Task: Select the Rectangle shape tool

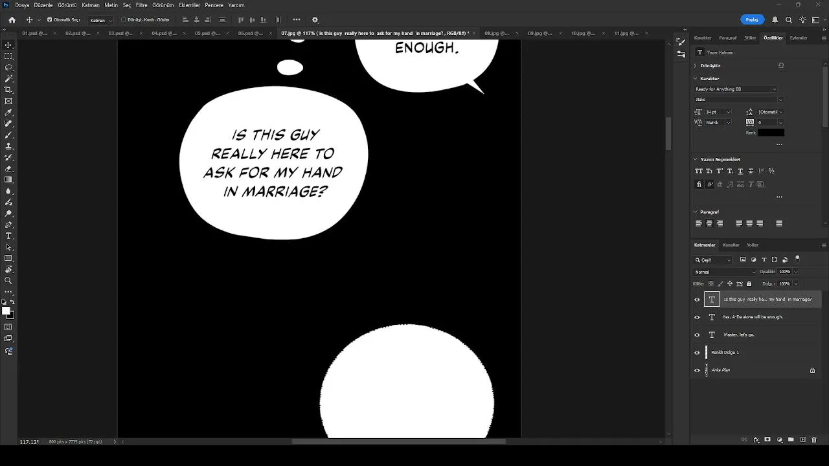Action: pos(8,258)
